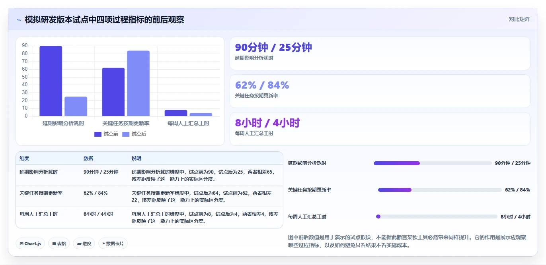Click the progress row label 关键任务按期更新率
Screen dimensions: 546x265
click(310, 190)
